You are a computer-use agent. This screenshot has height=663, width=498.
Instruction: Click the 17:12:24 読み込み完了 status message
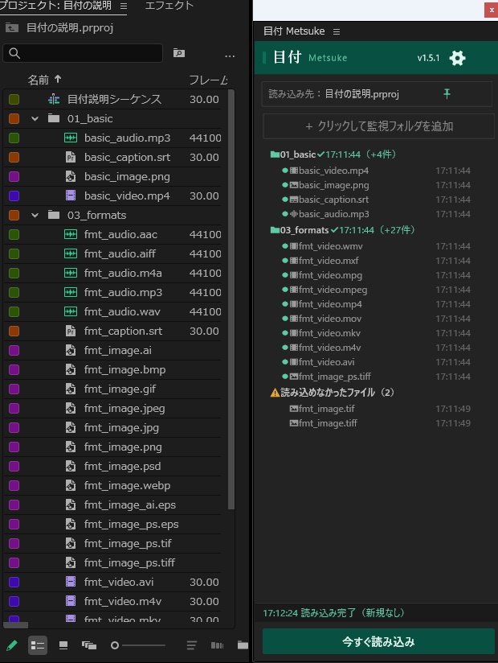[x=333, y=612]
